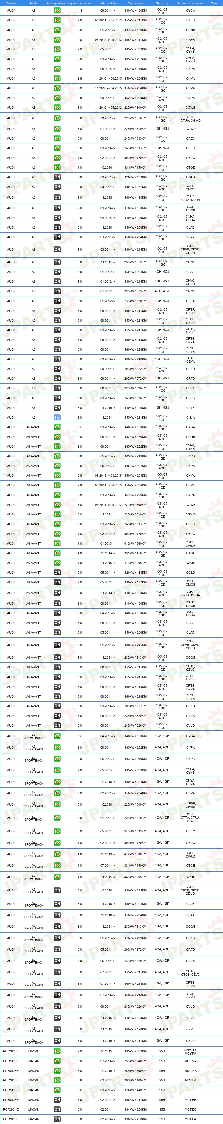Select the '250kW / 340KM' power cell
This screenshot has width=223, height=1124.
(x=135, y=1061)
